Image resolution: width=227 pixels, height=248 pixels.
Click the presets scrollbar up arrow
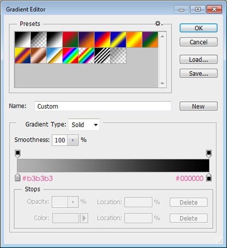pyautogui.click(x=162, y=36)
